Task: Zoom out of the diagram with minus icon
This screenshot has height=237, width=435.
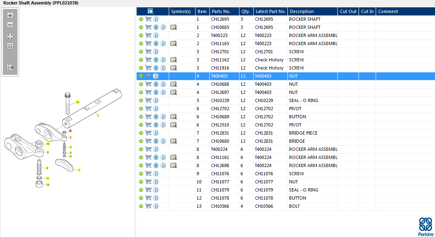Action: click(10, 25)
